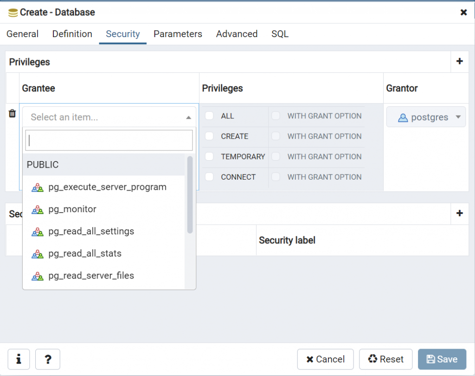Tick the CONNECT privilege checkbox
Screen dimensions: 475x376
tap(209, 177)
